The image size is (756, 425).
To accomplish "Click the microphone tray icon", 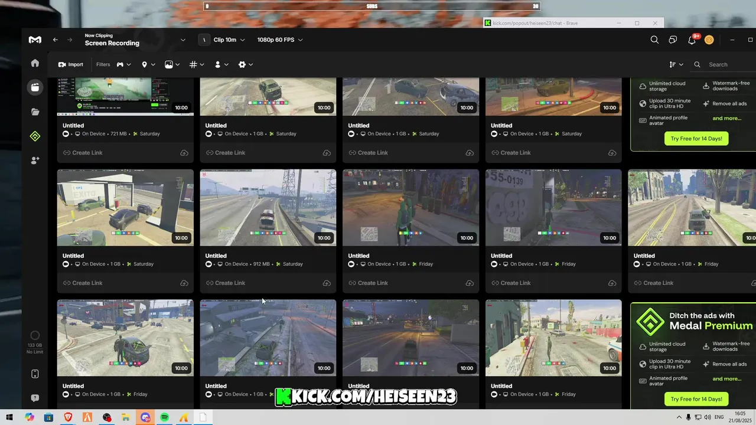I will [688, 417].
